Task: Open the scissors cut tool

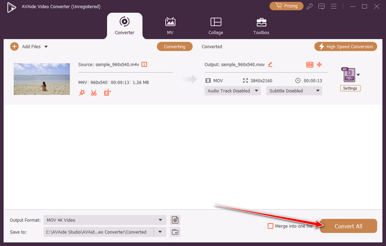Action: click(x=94, y=93)
